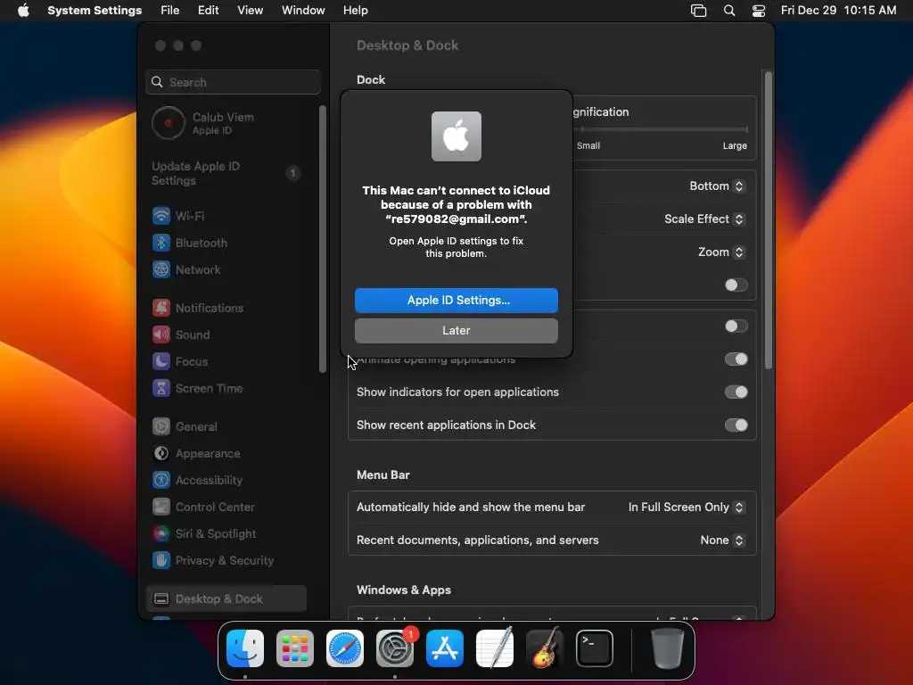Select Wi-Fi in the sidebar
Screen dimensions: 913x685
(x=227, y=216)
